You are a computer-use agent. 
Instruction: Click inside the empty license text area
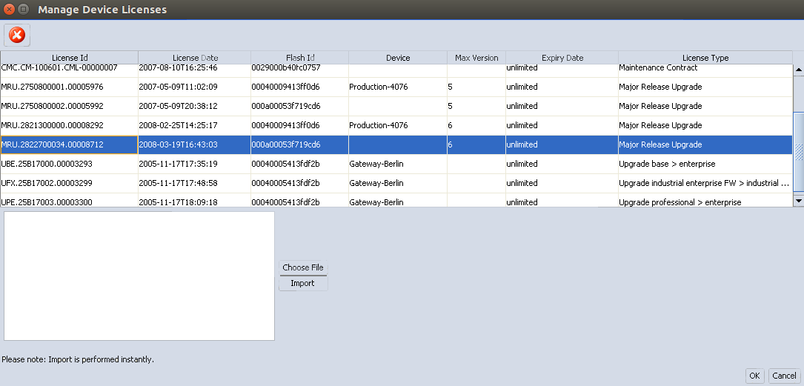click(x=139, y=276)
